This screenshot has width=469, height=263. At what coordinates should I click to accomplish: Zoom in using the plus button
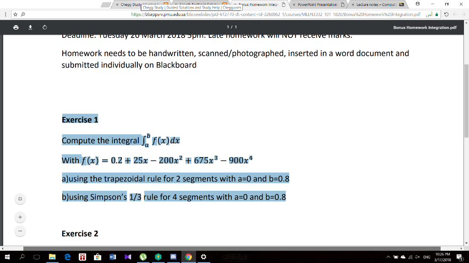click(20, 217)
